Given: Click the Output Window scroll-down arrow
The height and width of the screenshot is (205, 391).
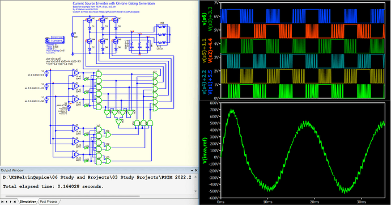Looking at the screenshot, I should pyautogui.click(x=195, y=191).
